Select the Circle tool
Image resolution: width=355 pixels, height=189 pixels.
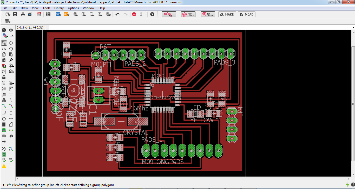pos(4,119)
